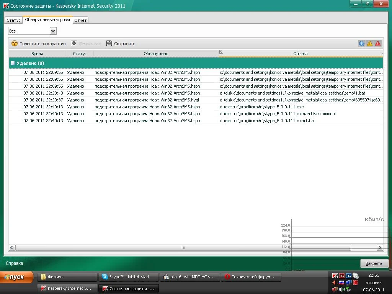Click the horizontal scrollbar thumb
The width and height of the screenshot is (392, 294).
(183, 248)
